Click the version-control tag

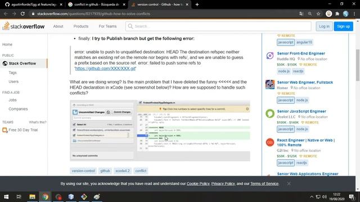click(x=83, y=171)
